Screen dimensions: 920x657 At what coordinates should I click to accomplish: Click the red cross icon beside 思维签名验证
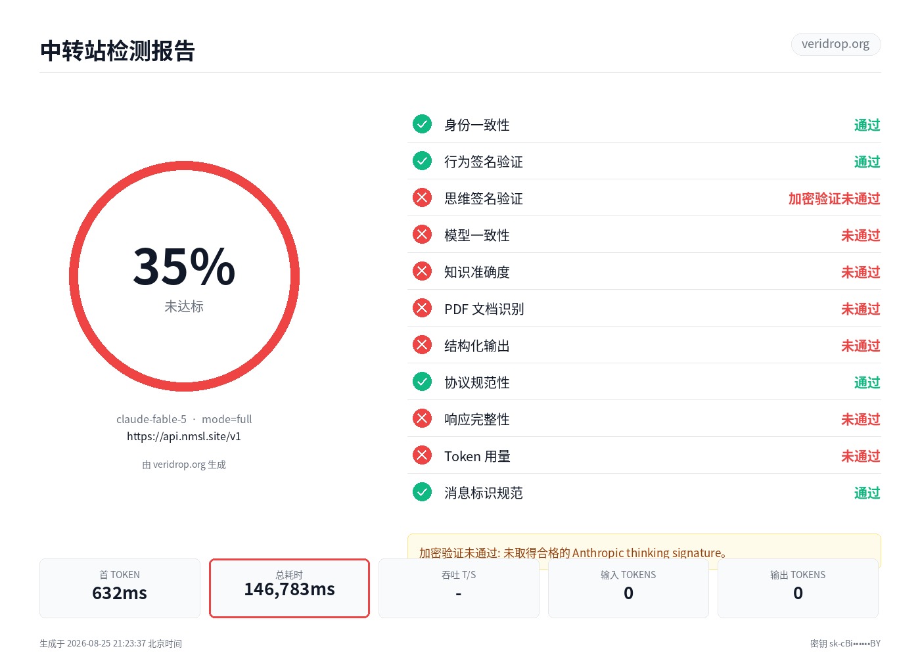422,198
